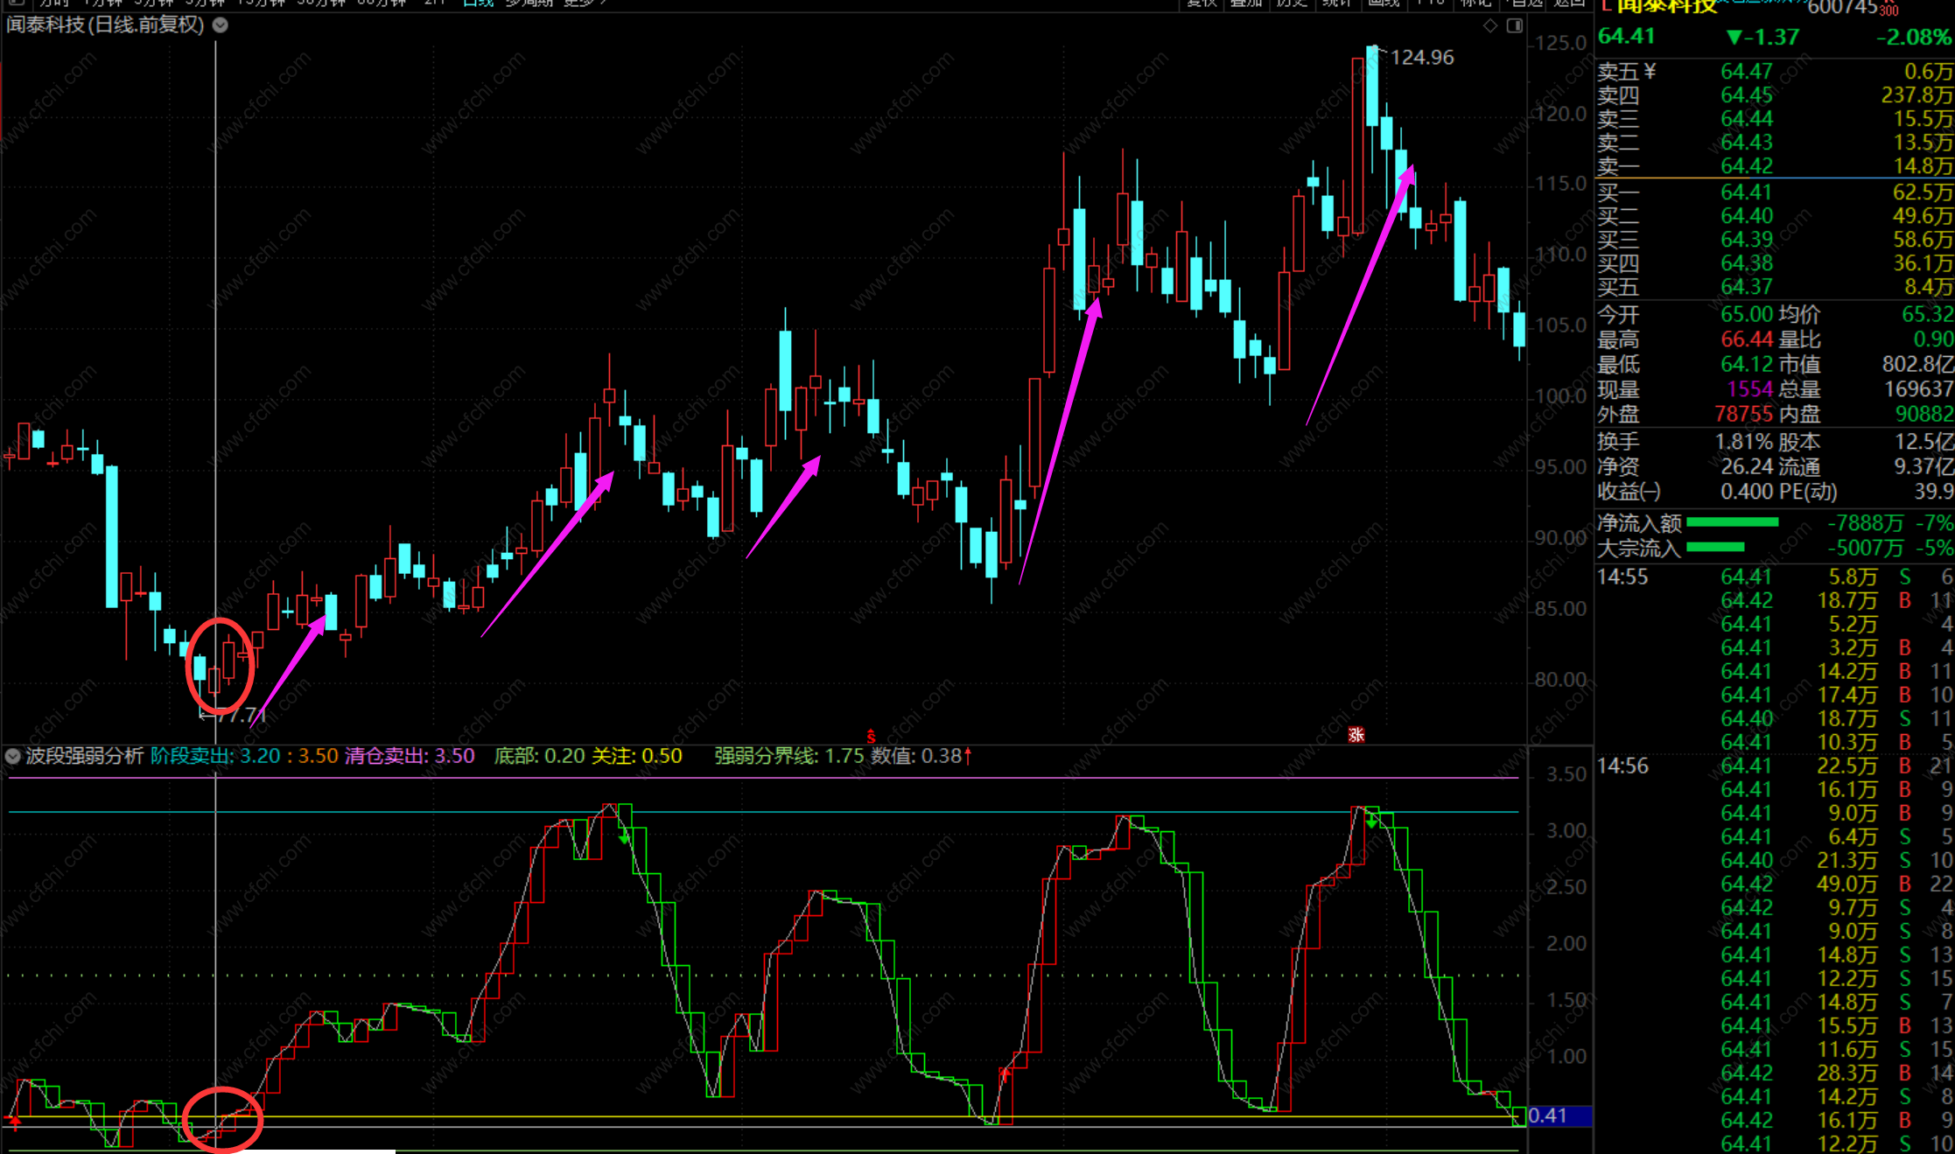Click the 124.96 high price label
Screen dimensions: 1955x1154
[x=1422, y=58]
